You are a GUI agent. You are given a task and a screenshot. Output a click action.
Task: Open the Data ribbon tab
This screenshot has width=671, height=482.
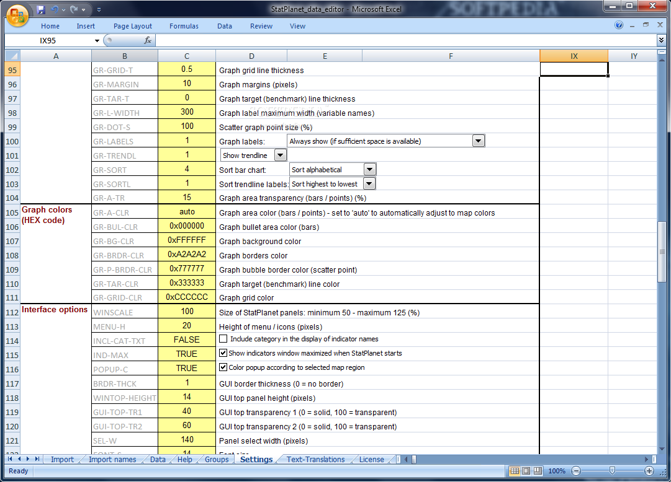[x=224, y=26]
